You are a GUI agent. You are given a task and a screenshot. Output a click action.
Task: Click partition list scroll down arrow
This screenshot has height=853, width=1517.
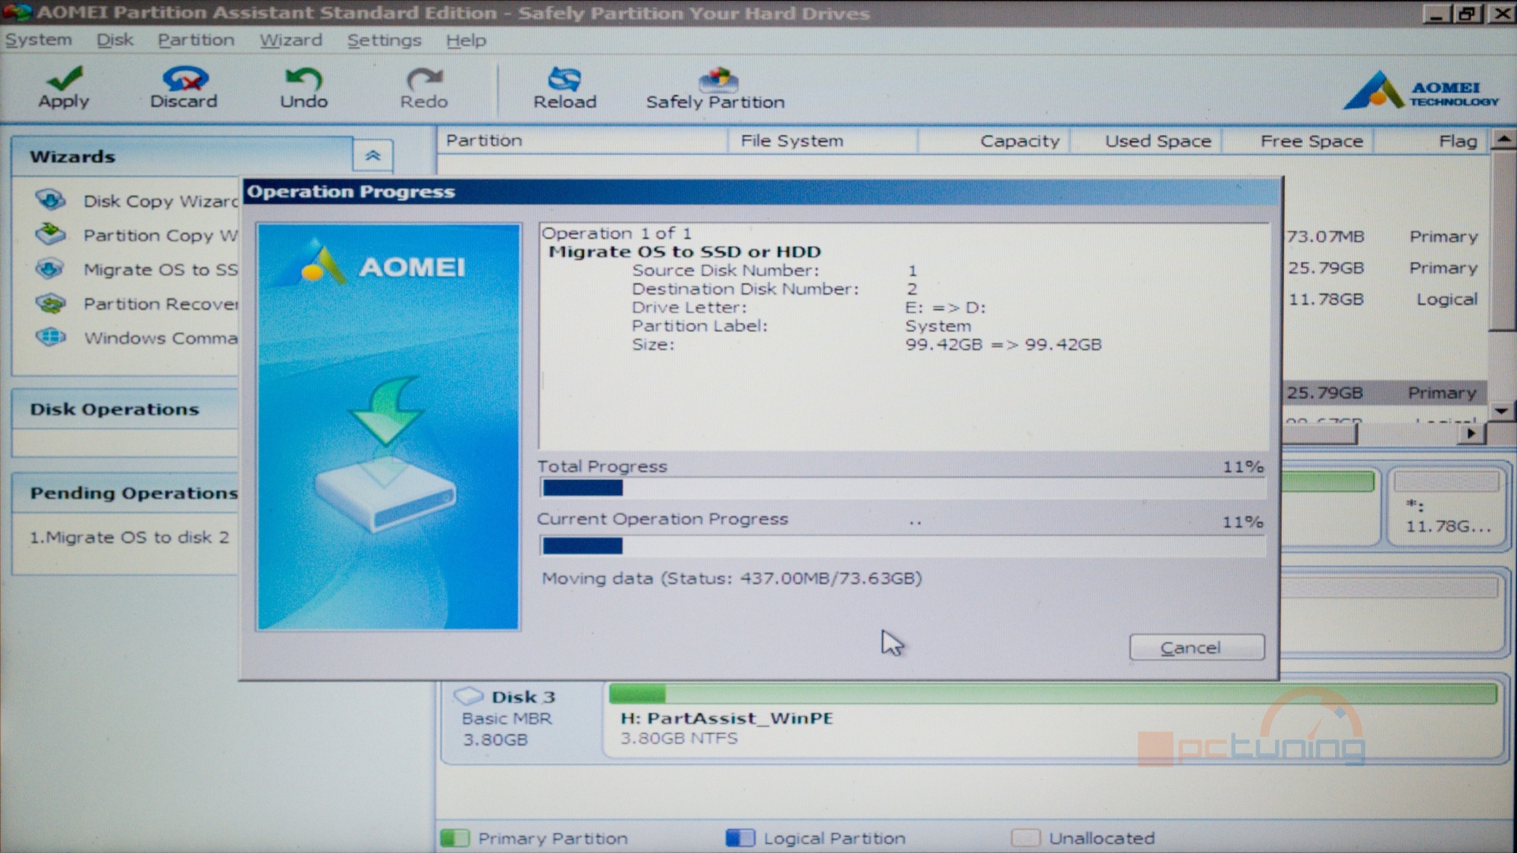pos(1502,411)
